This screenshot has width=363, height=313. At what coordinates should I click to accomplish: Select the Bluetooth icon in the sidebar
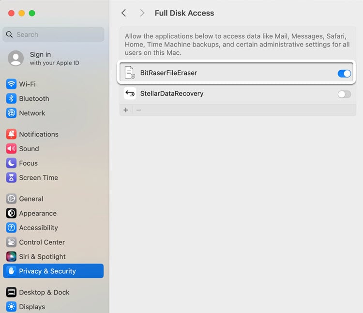coord(11,99)
